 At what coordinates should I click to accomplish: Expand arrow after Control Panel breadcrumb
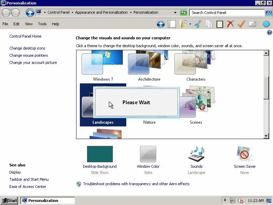[x=72, y=12]
